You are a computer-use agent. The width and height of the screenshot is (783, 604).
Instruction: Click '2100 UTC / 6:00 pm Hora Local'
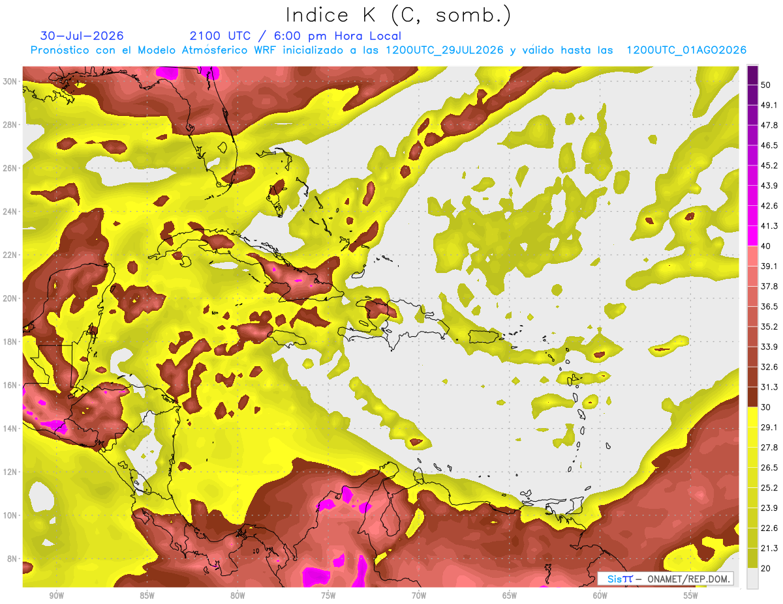(296, 36)
